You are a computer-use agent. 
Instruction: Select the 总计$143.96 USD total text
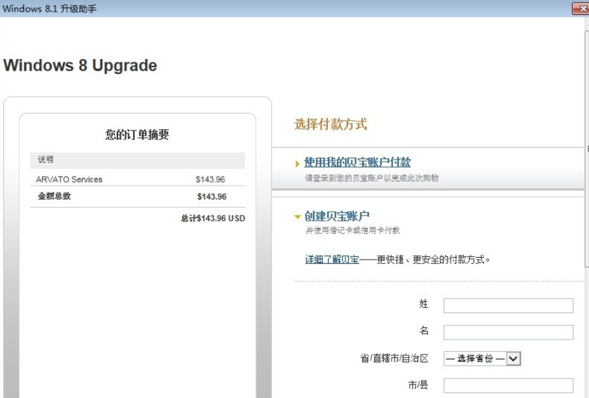[213, 218]
